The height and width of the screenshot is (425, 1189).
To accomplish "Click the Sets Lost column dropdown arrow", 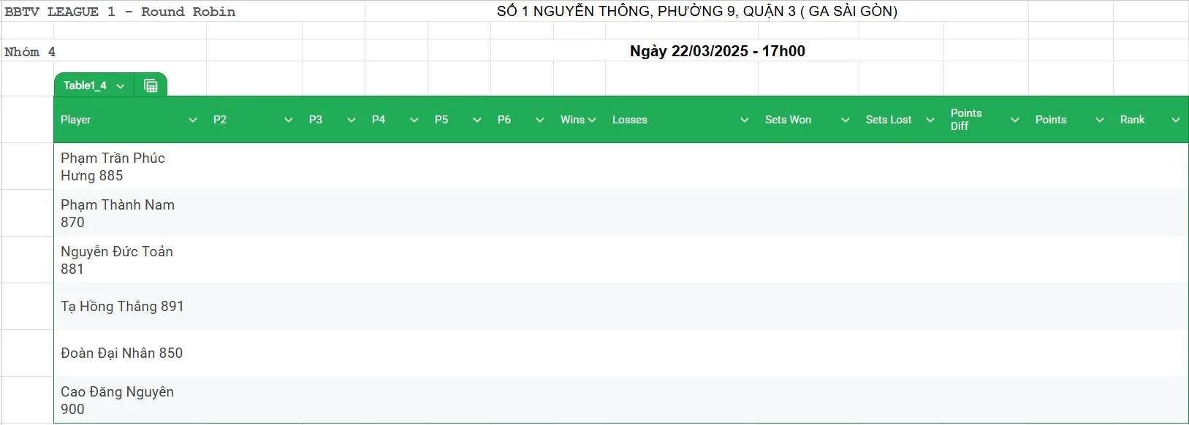I will [x=930, y=120].
